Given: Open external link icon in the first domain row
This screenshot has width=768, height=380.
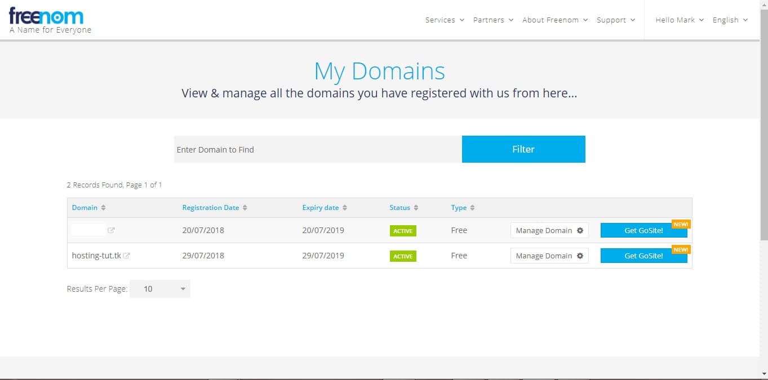Looking at the screenshot, I should tap(112, 230).
